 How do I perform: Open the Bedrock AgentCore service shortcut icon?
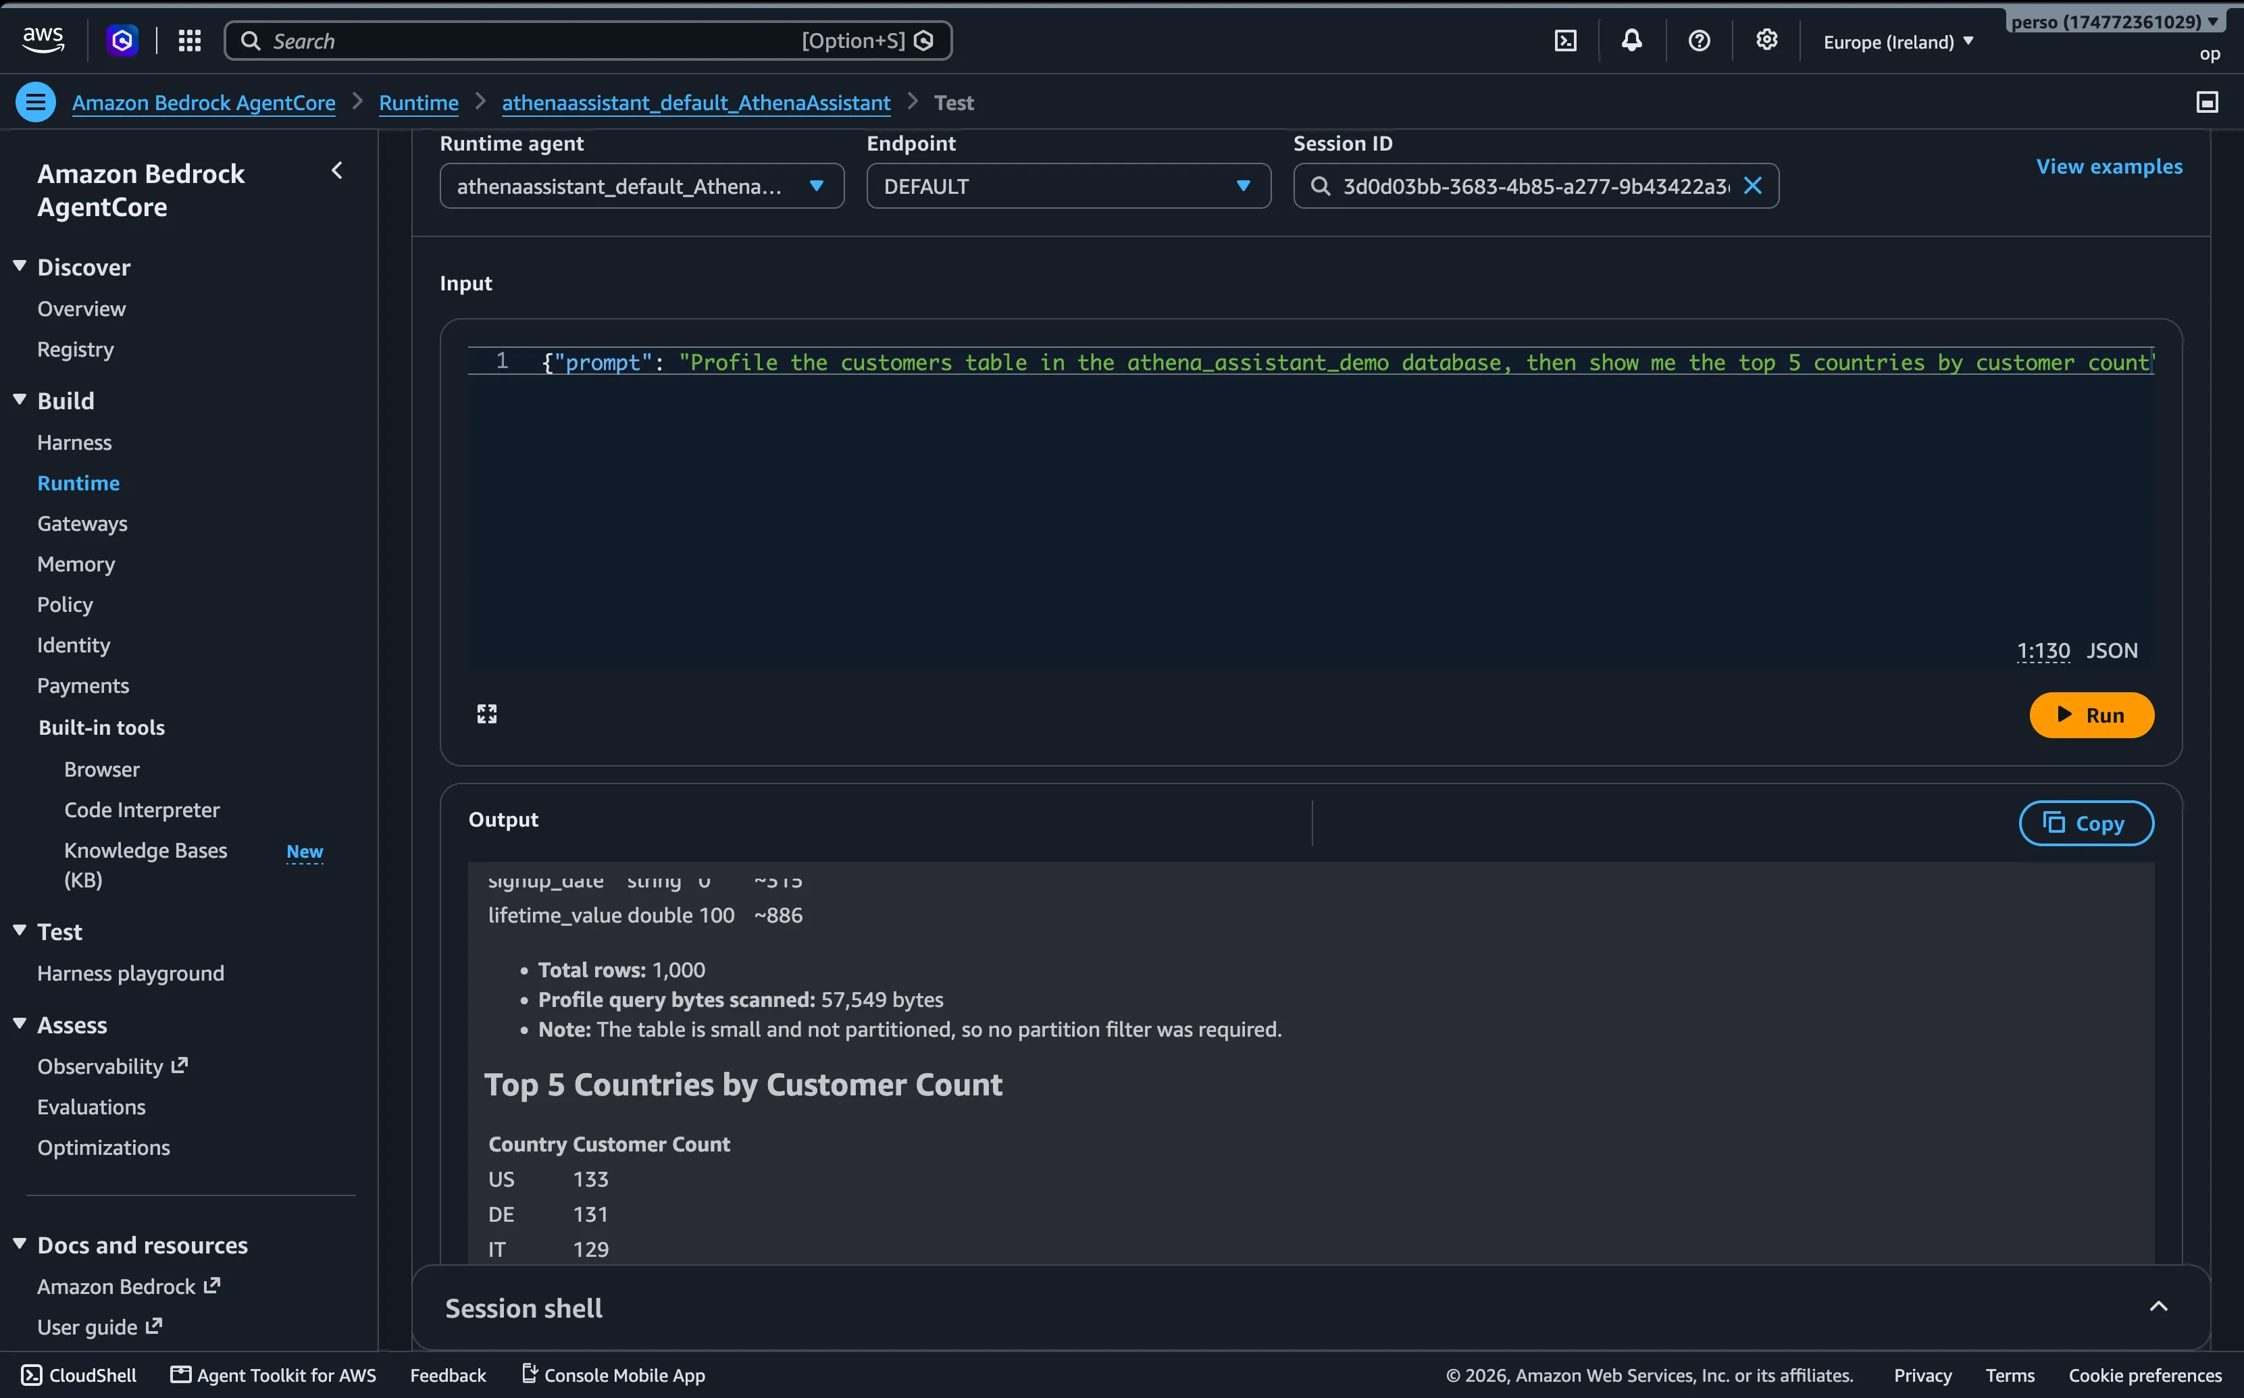coord(122,41)
